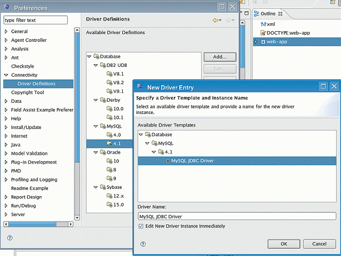Select Driver Definitions in preferences tree
Viewport: 341px width, 256px height.
[37, 84]
